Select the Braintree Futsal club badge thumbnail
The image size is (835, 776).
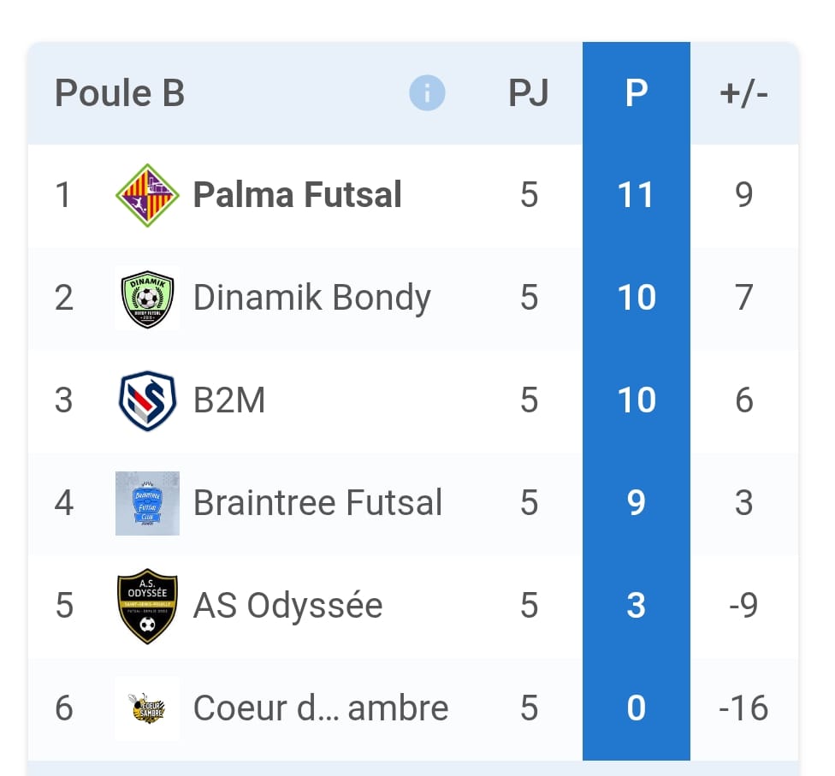click(x=147, y=503)
